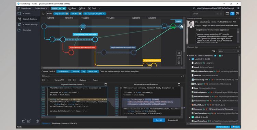
Task: Zoom out of the branch graph
Action: pyautogui.click(x=179, y=63)
